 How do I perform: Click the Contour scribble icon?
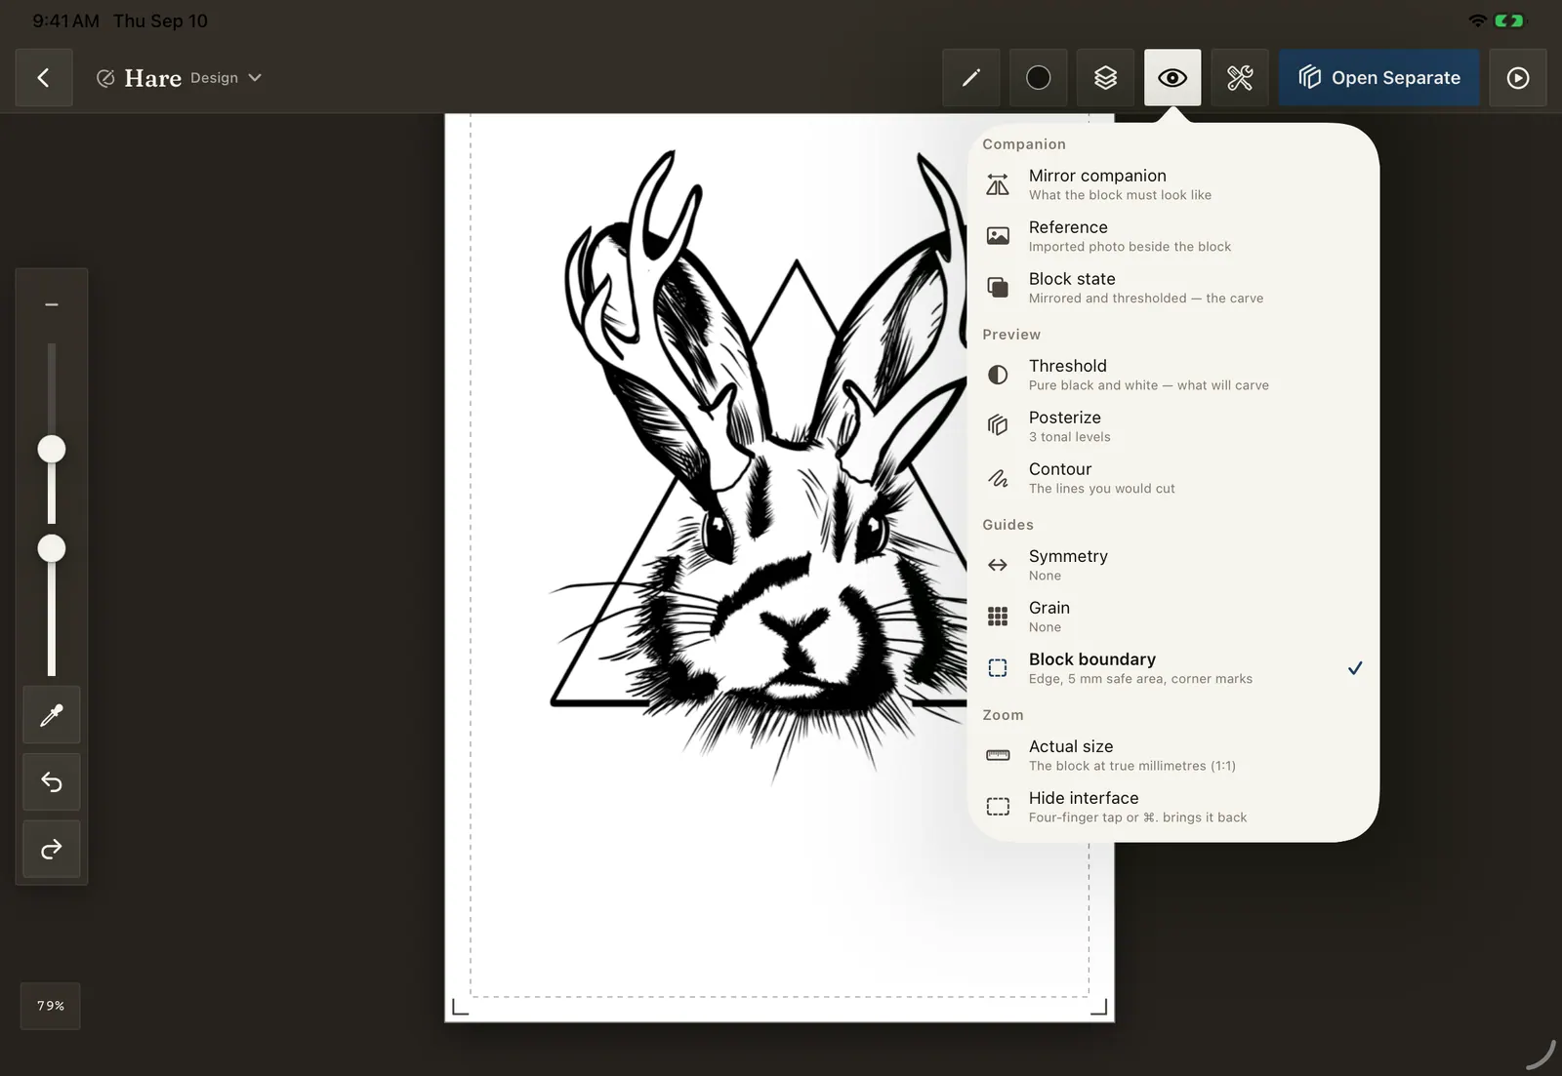[x=998, y=478]
